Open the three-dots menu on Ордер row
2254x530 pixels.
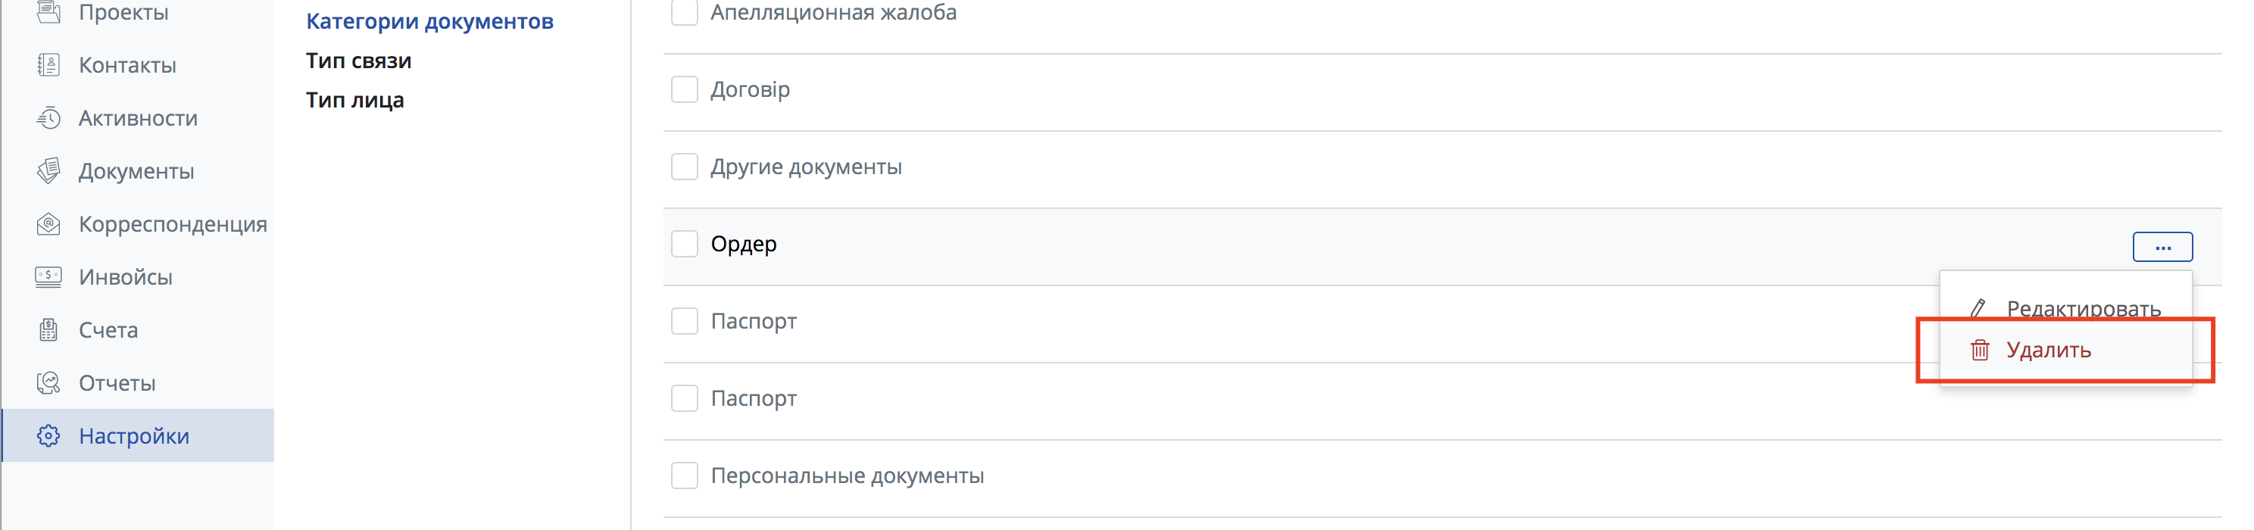coord(2162,248)
